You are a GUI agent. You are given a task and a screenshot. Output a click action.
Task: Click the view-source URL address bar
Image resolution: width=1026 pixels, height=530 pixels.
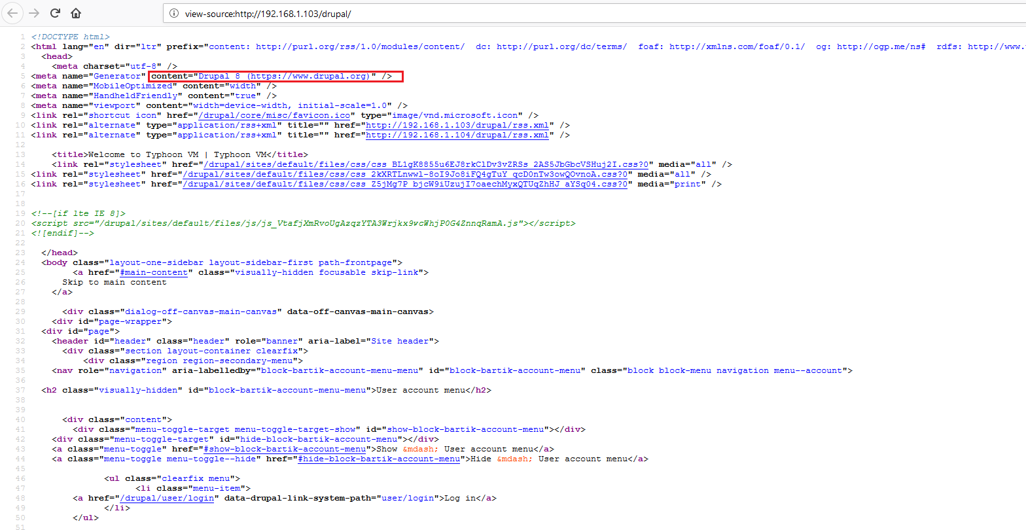click(x=458, y=13)
